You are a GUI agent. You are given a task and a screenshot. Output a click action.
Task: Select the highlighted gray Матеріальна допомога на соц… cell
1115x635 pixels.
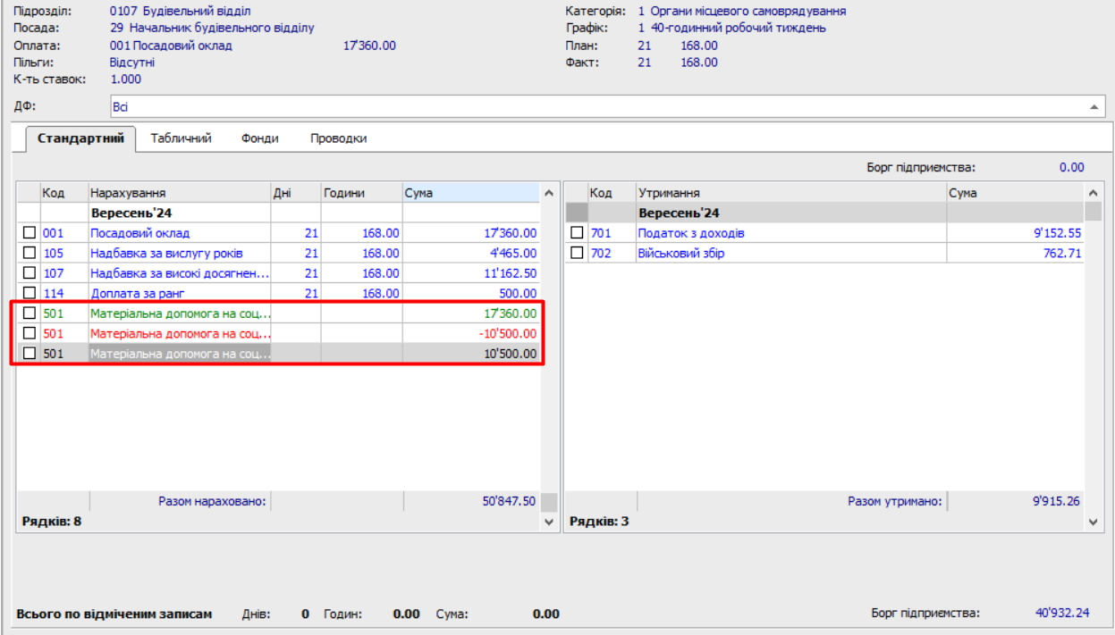pos(180,354)
